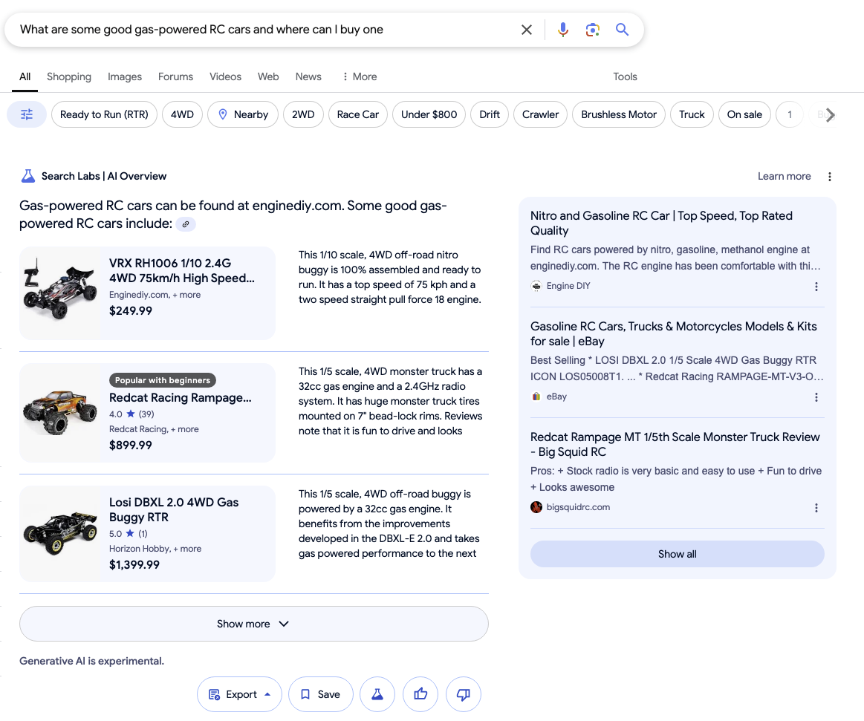The width and height of the screenshot is (864, 721).
Task: Open the three-dot menu near Learn more
Action: 830,176
